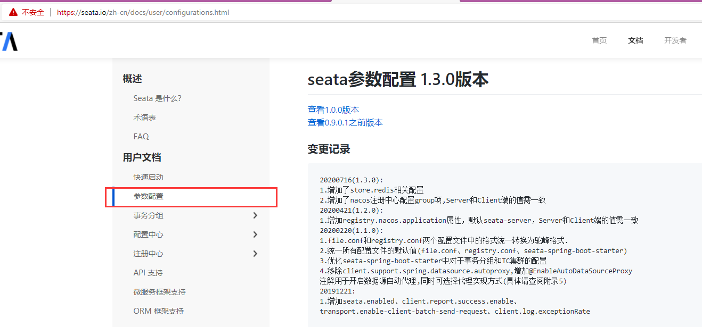Click the 20200421(1.2.0): changelog line

pyautogui.click(x=352, y=211)
